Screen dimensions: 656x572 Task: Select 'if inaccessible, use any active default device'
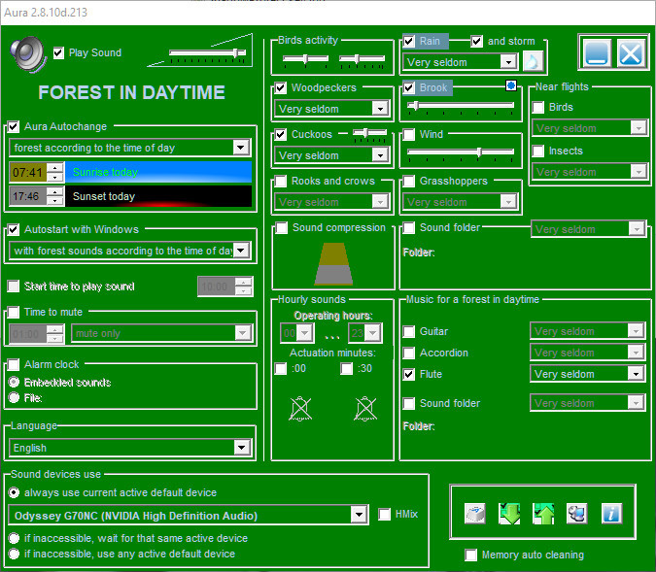tap(14, 554)
